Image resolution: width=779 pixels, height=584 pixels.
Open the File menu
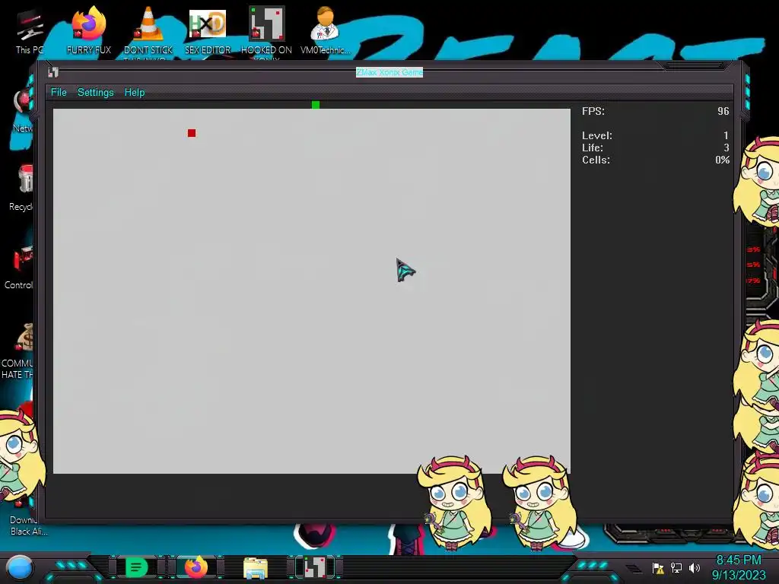click(59, 92)
